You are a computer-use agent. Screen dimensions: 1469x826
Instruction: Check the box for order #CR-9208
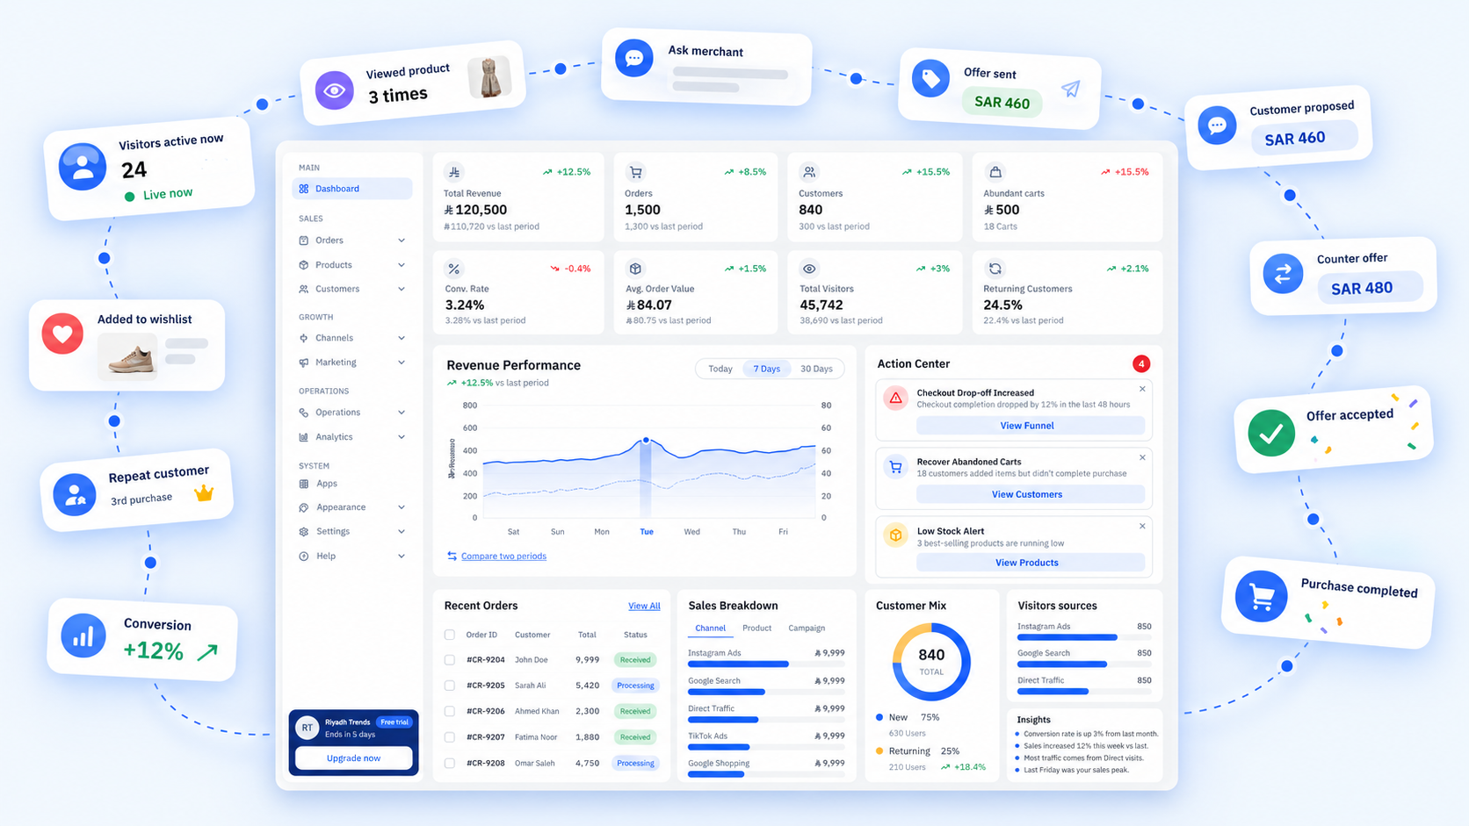point(450,764)
